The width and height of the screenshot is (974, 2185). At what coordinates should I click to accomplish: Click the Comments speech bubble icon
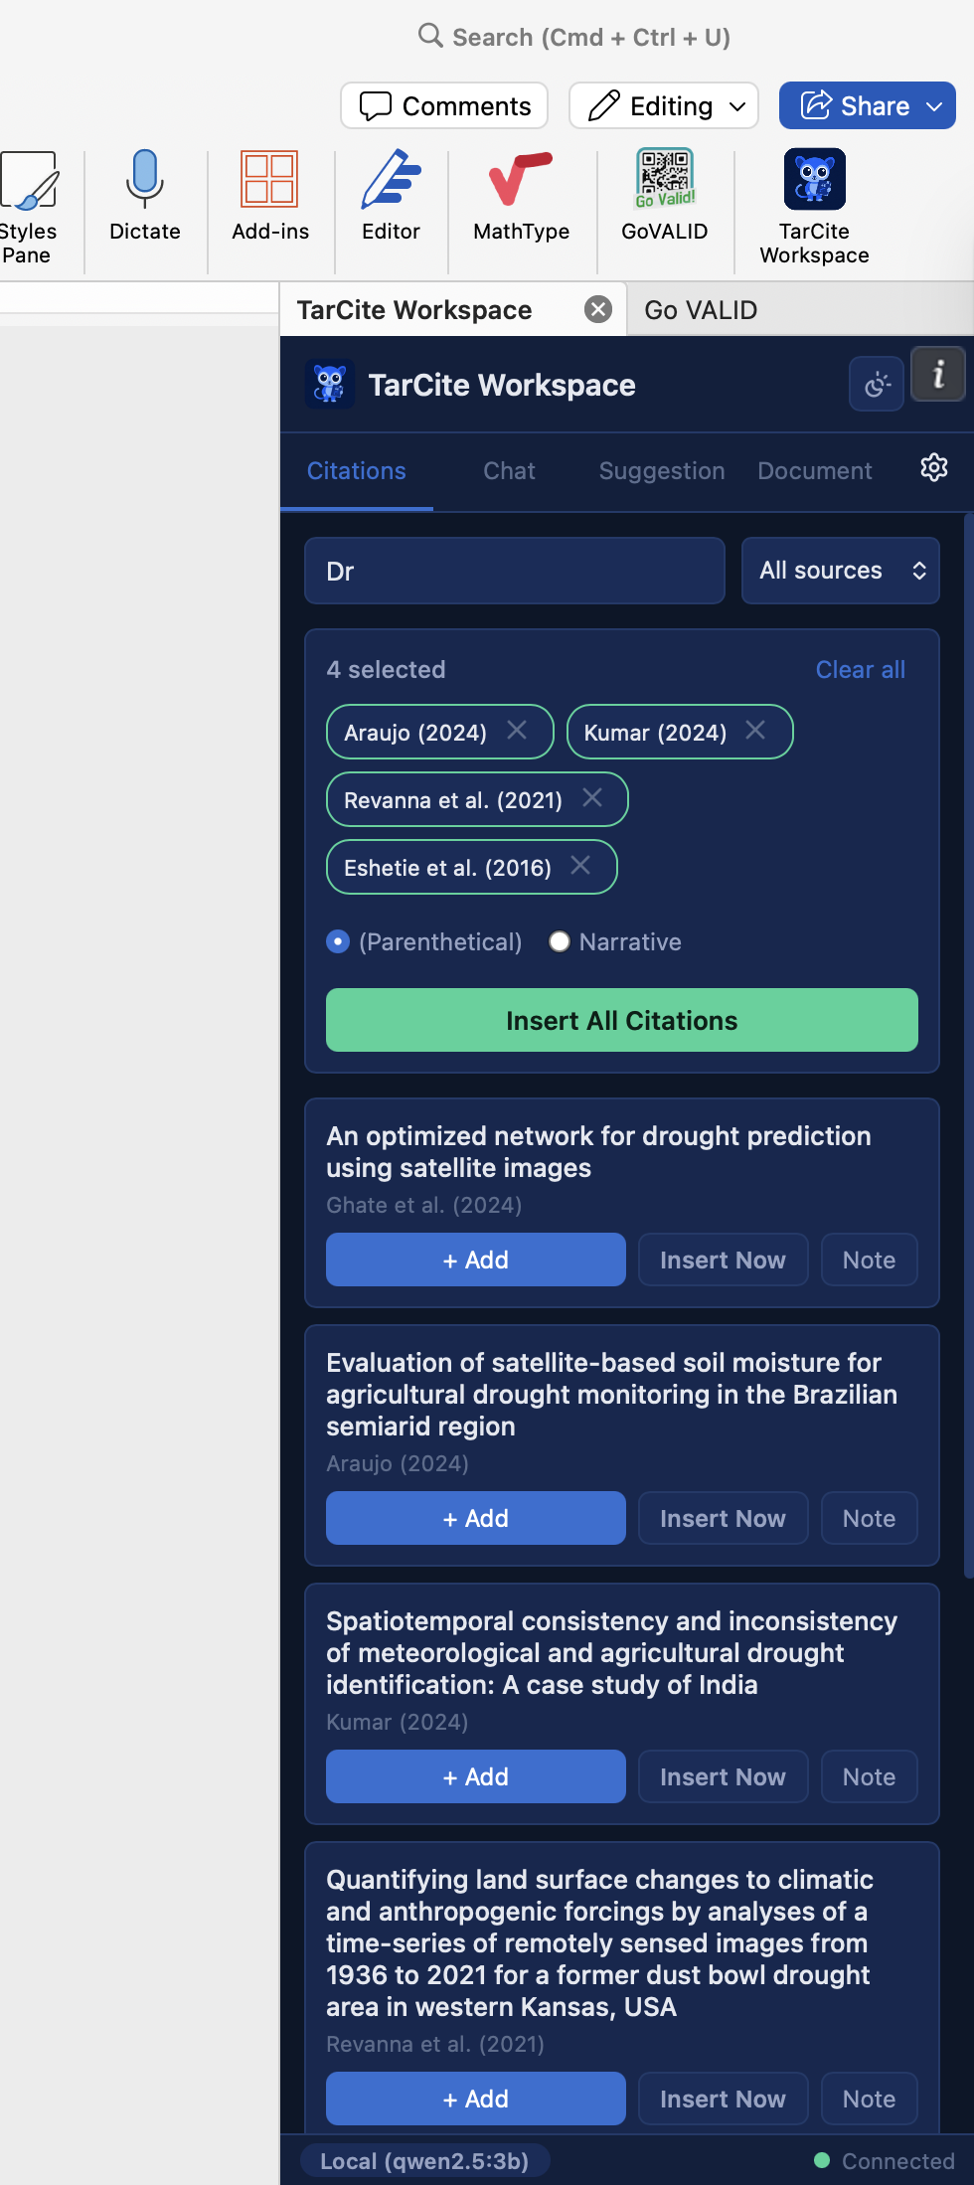tap(375, 105)
